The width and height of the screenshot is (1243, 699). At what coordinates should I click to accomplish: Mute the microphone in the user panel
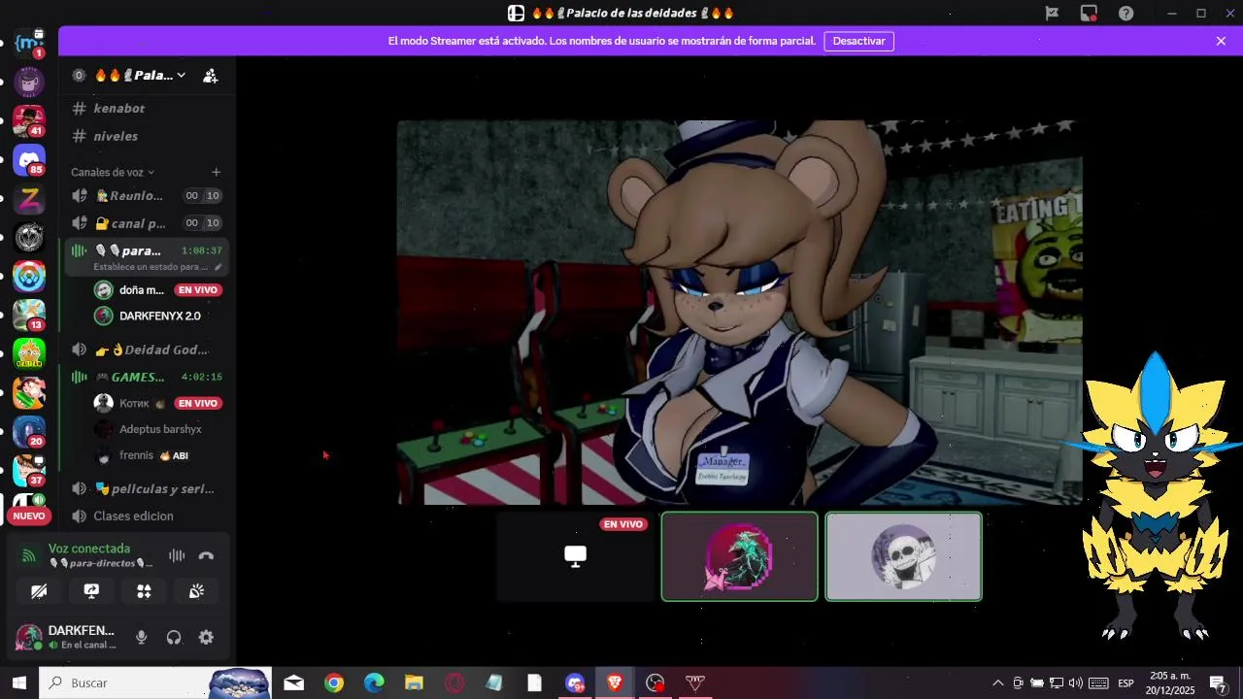click(x=142, y=638)
